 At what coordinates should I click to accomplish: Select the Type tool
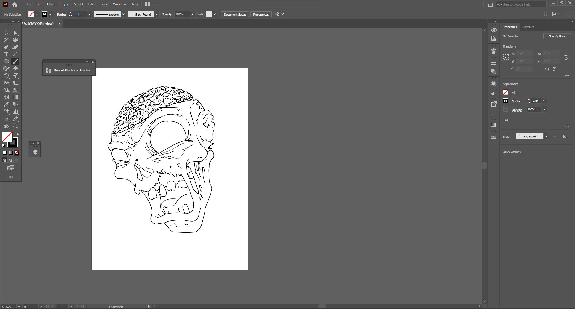[x=6, y=54]
